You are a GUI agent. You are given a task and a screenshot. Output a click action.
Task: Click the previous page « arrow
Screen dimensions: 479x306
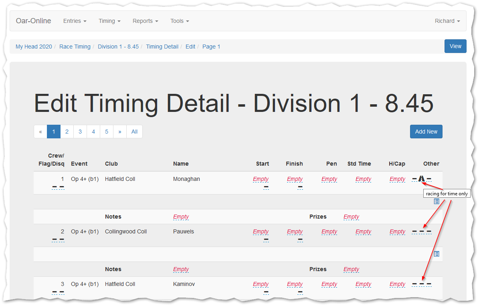pyautogui.click(x=40, y=132)
